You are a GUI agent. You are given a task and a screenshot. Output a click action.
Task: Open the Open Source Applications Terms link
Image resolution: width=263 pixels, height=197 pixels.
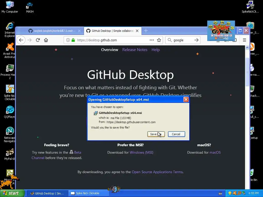click(x=157, y=172)
